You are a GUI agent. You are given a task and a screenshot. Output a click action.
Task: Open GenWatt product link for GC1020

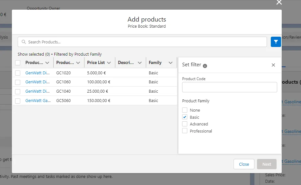coord(38,73)
